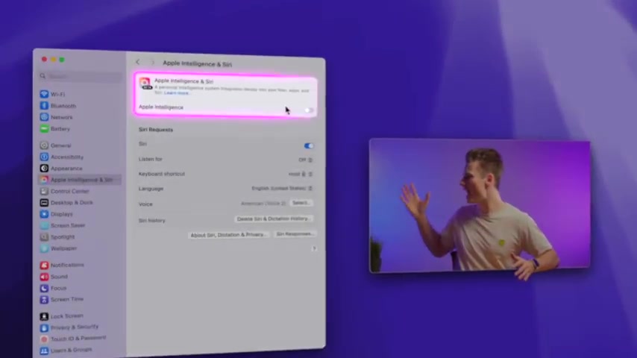The height and width of the screenshot is (358, 637).
Task: Open the Listen for dropdown
Action: [306, 160]
